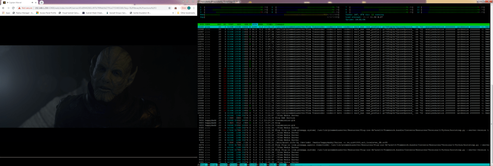
Task: Click the PuTTY terminal title bar
Action: click(344, 2)
